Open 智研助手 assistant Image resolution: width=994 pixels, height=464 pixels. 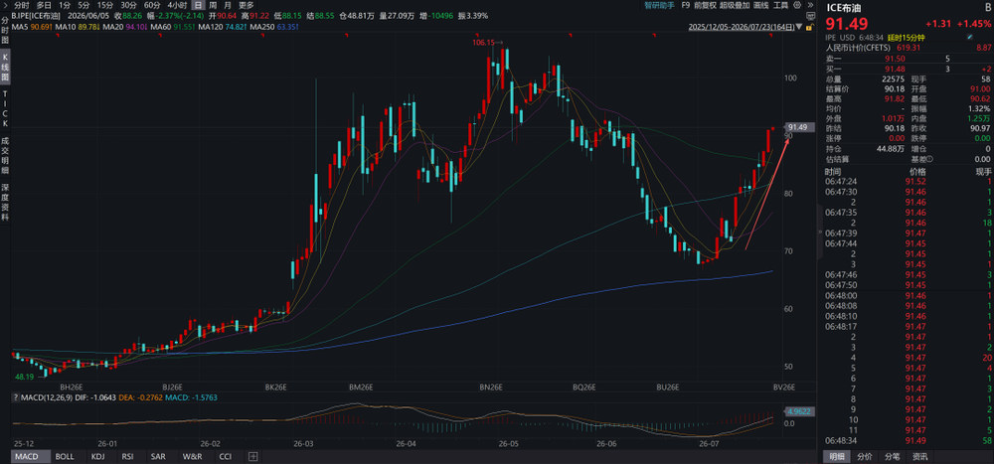point(660,5)
